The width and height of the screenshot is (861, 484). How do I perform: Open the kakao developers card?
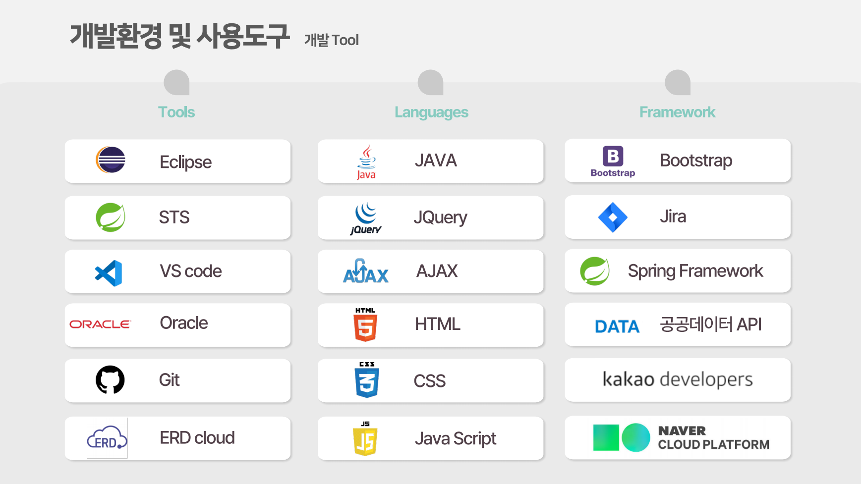click(x=677, y=379)
